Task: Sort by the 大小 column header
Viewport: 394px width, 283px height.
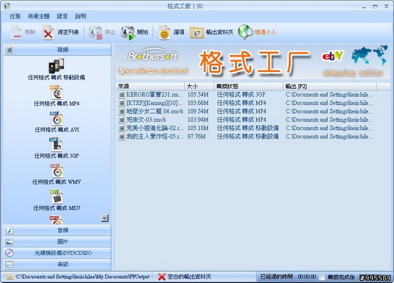Action: tap(199, 86)
